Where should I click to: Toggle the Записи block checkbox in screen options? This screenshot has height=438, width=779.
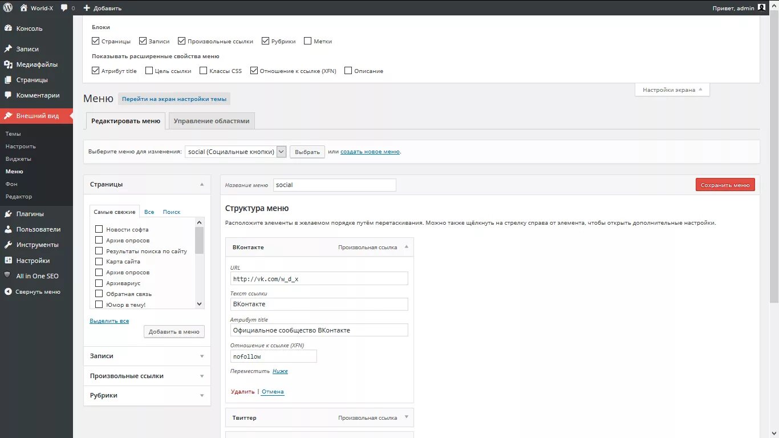(x=143, y=41)
